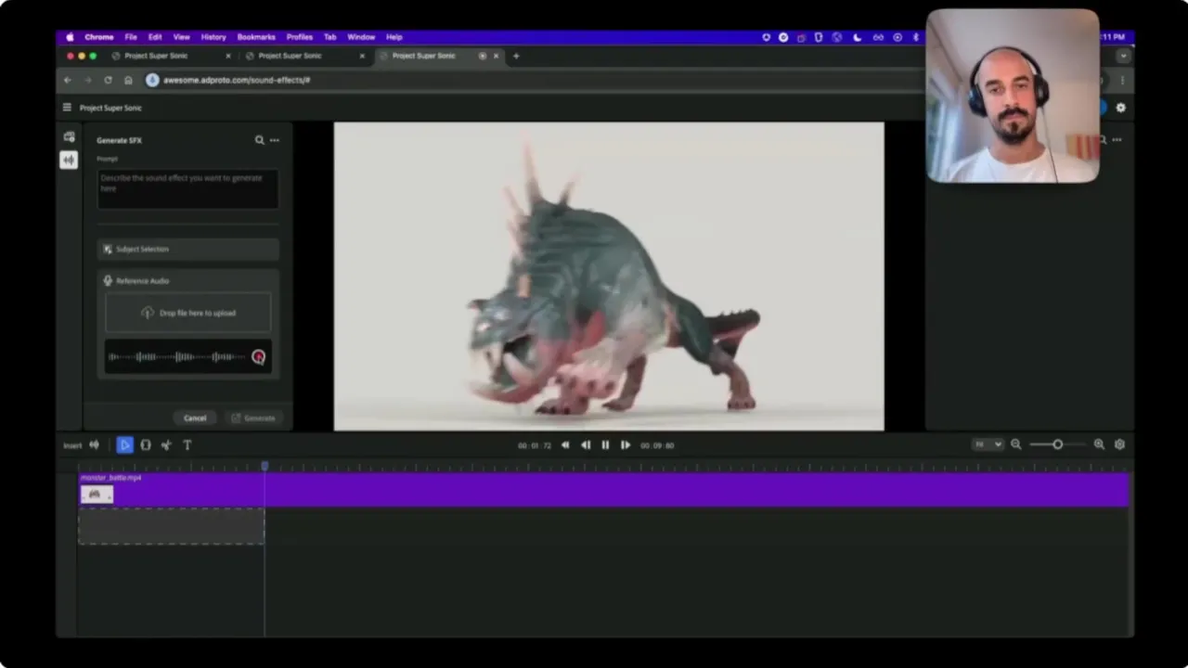
Task: Click the zoom out magnifier icon
Action: (x=1015, y=444)
